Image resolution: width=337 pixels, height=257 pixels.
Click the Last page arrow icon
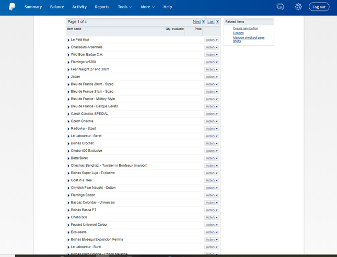click(x=217, y=22)
